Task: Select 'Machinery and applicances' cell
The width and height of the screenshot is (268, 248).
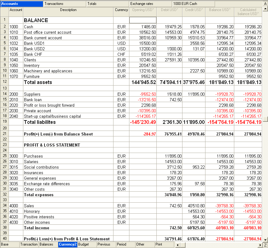Action: click(68, 71)
